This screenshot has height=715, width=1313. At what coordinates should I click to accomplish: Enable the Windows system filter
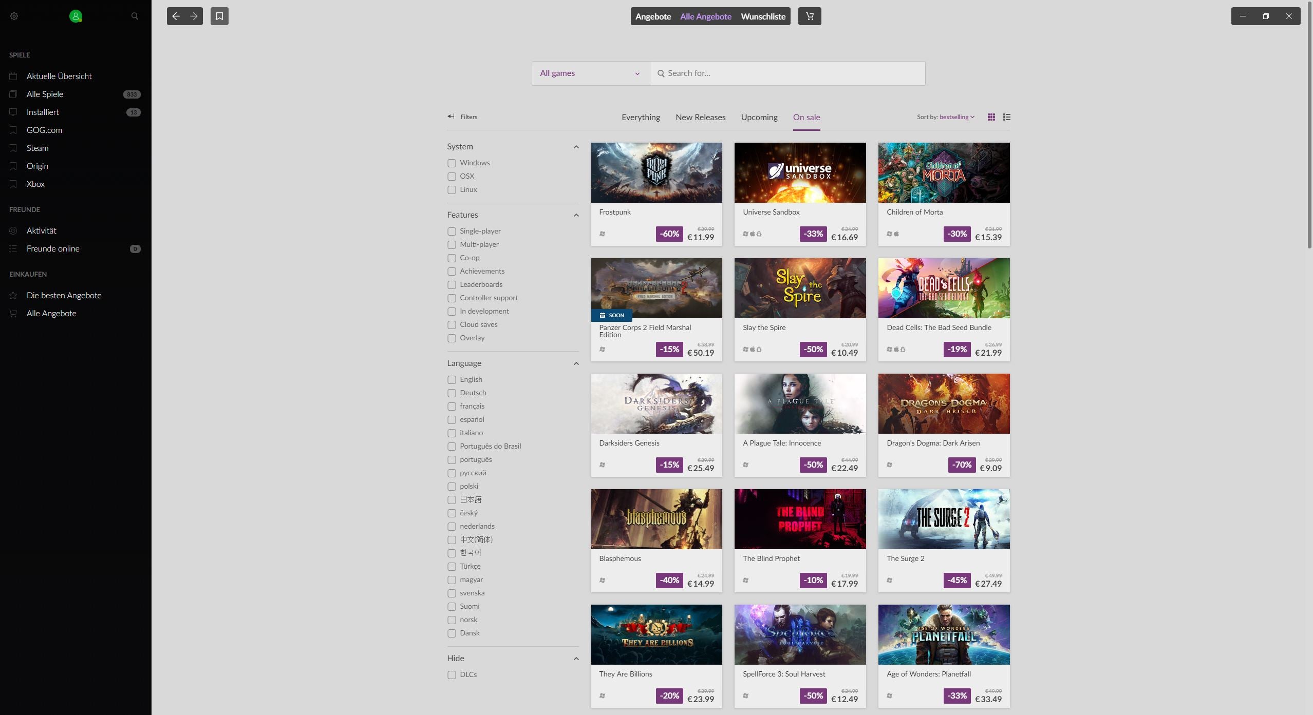tap(452, 163)
